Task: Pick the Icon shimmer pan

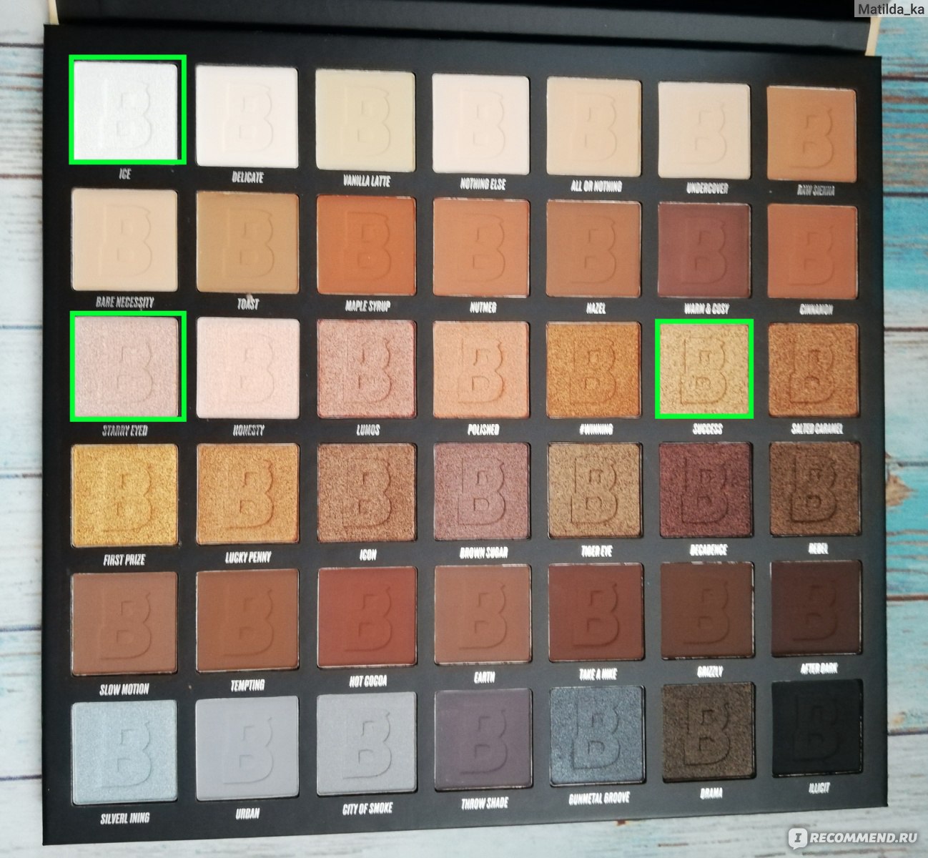Action: [367, 493]
